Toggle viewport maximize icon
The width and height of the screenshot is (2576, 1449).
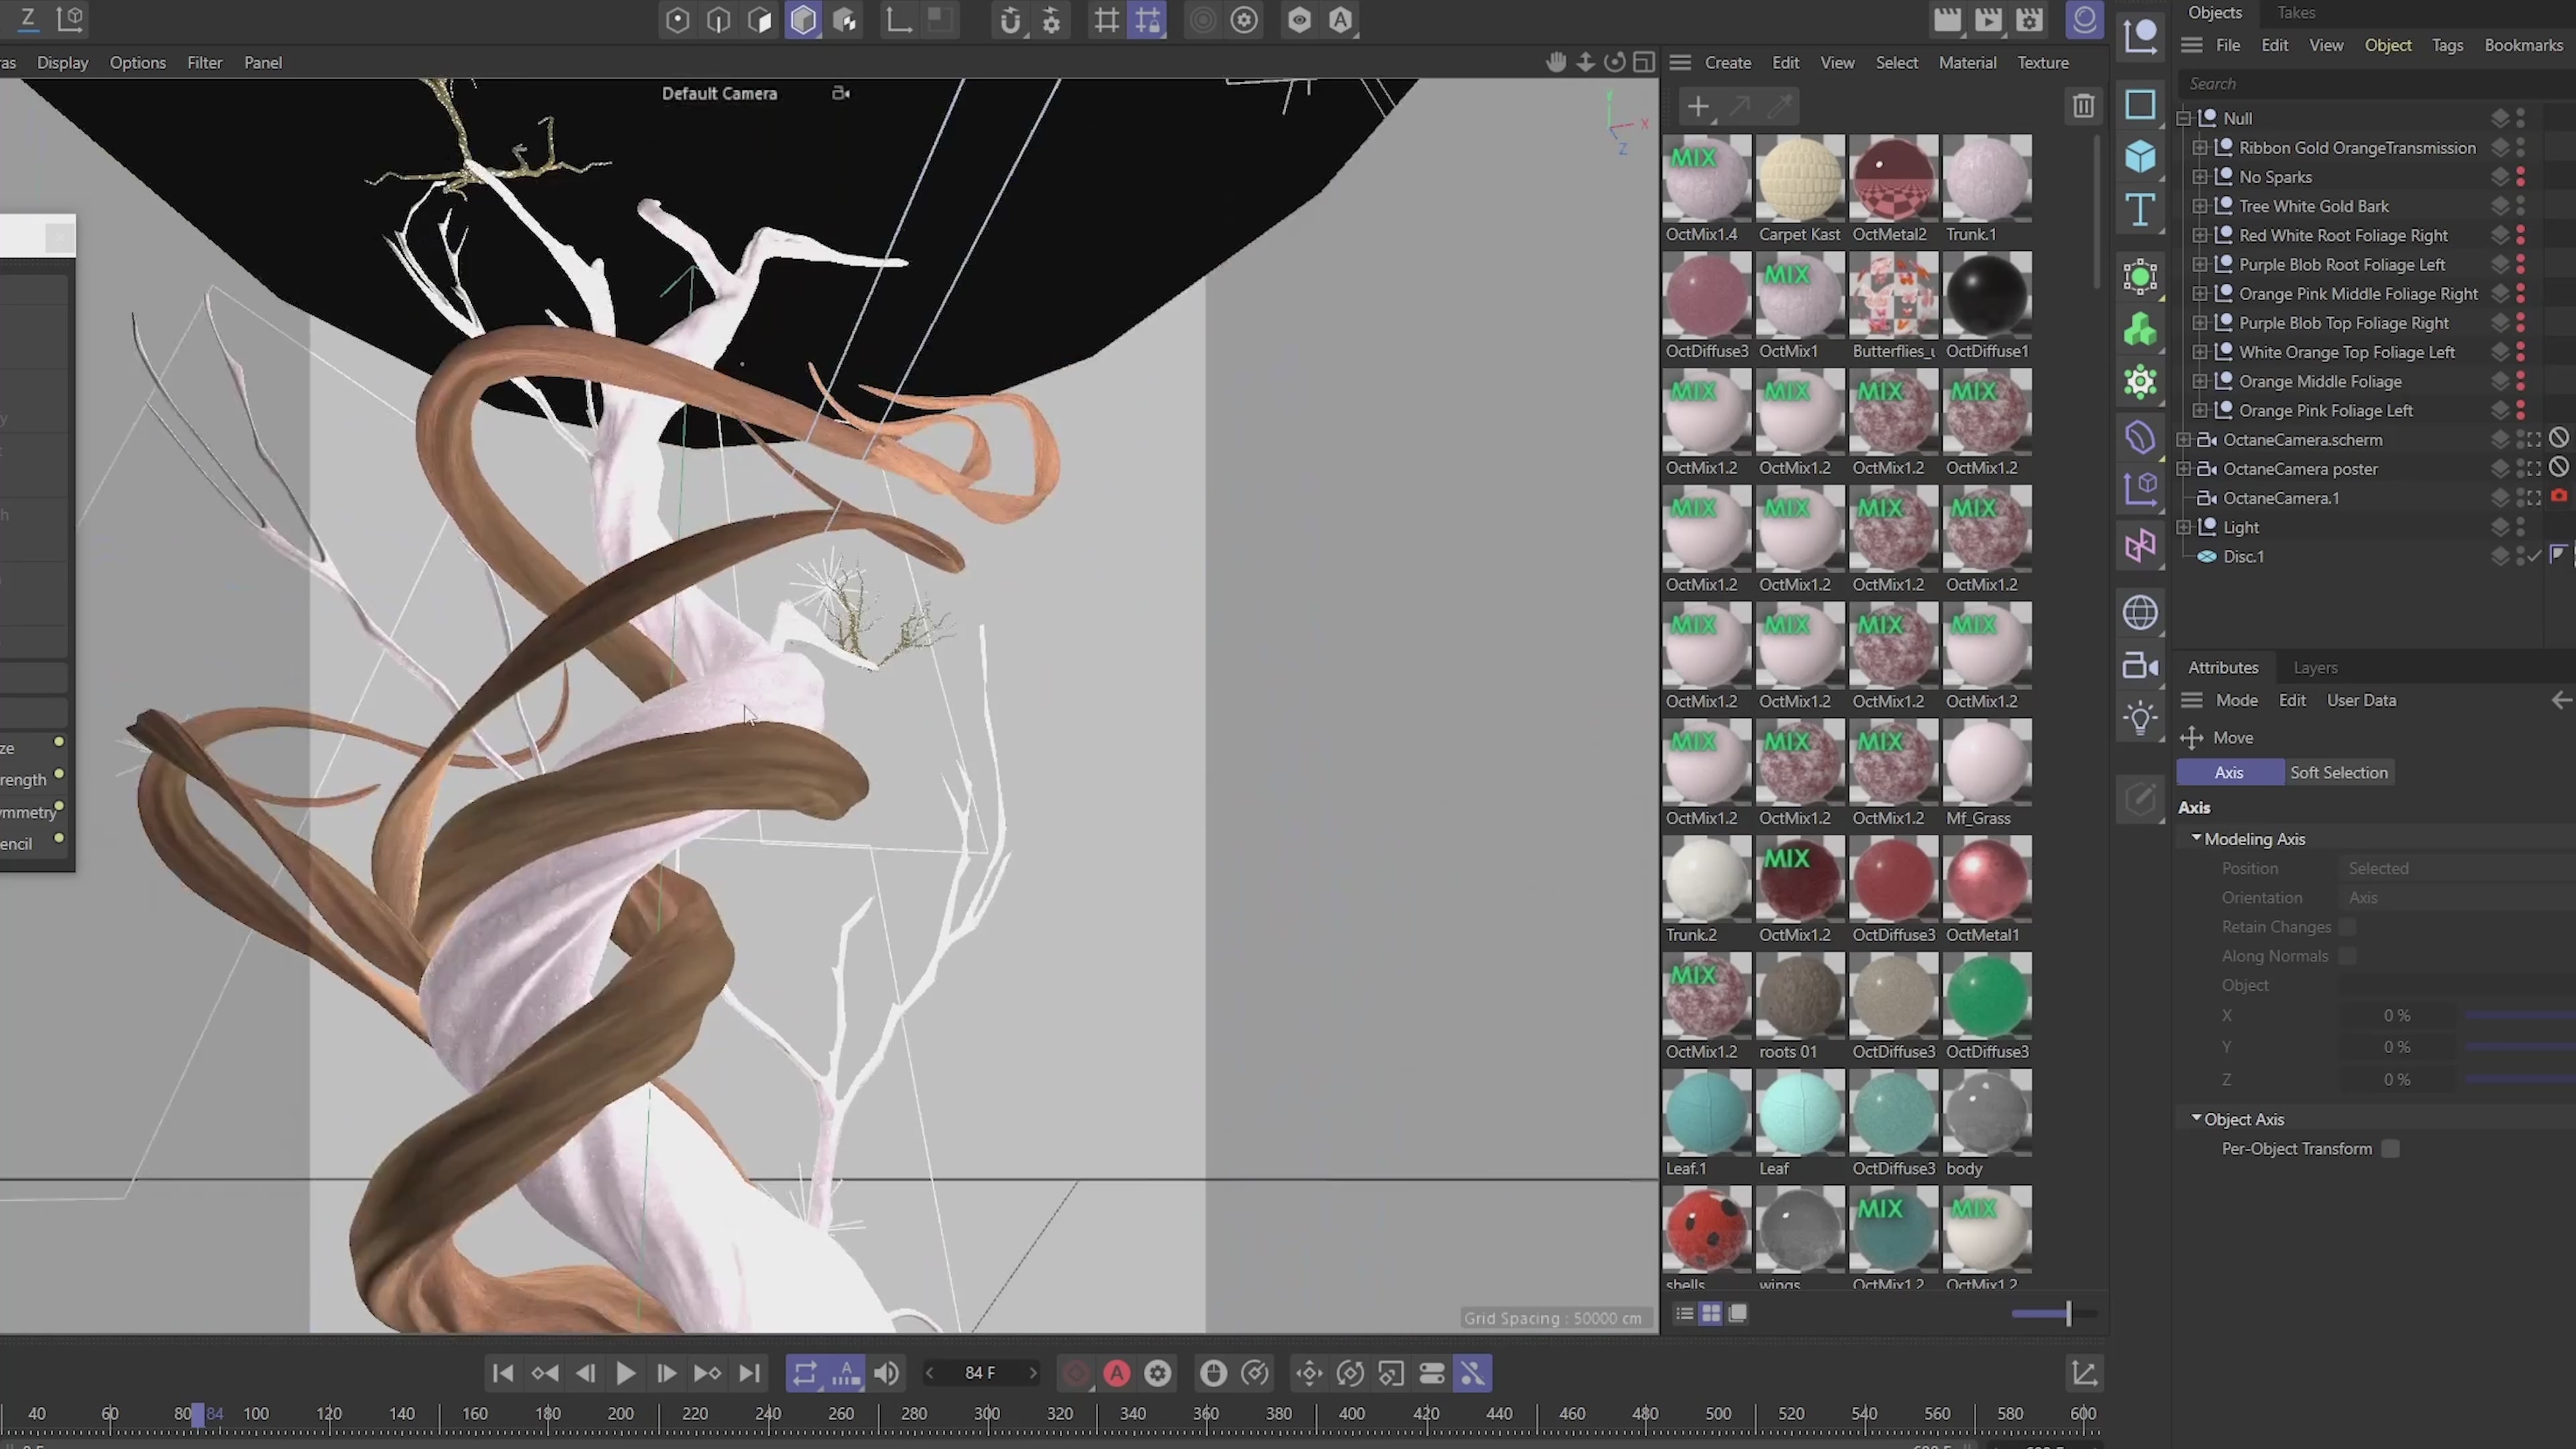point(1644,62)
